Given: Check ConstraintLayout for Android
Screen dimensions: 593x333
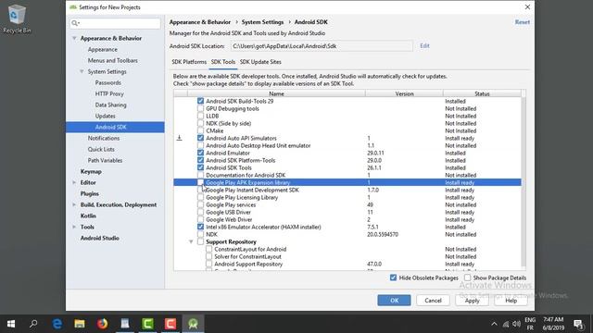Looking at the screenshot, I should pyautogui.click(x=208, y=249).
